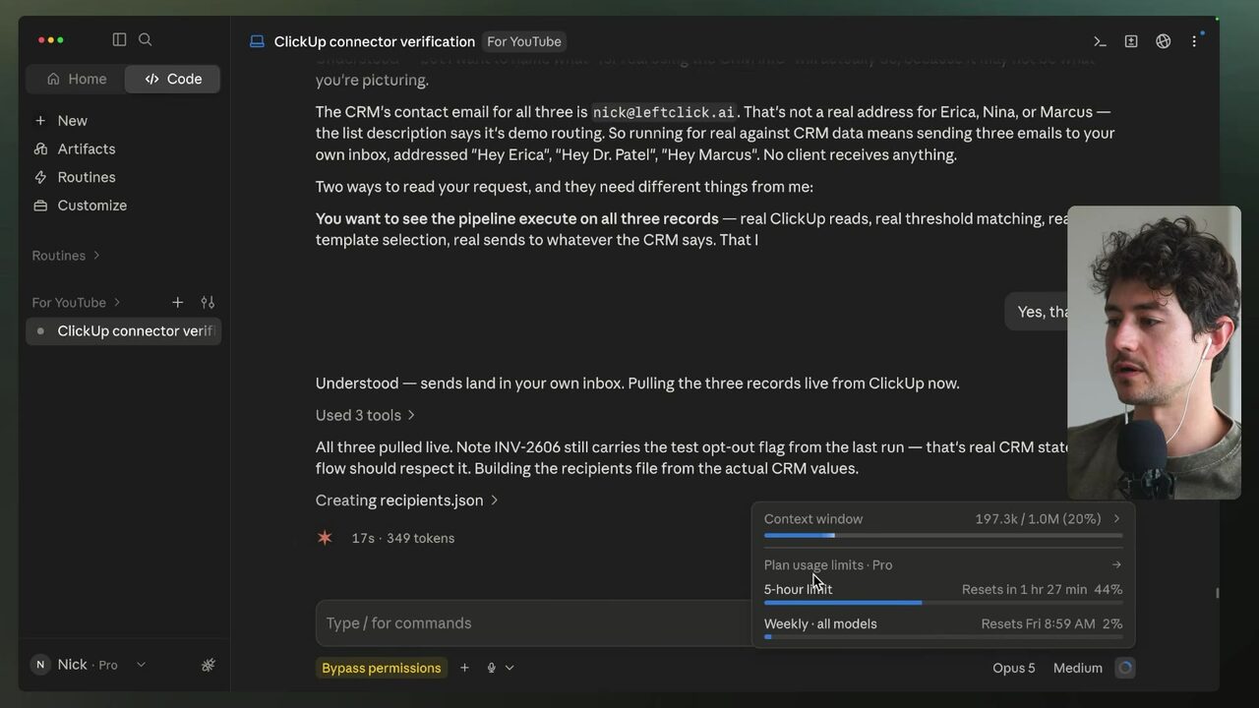This screenshot has height=708, width=1259.
Task: Click the Context window usage bar
Action: tap(943, 536)
